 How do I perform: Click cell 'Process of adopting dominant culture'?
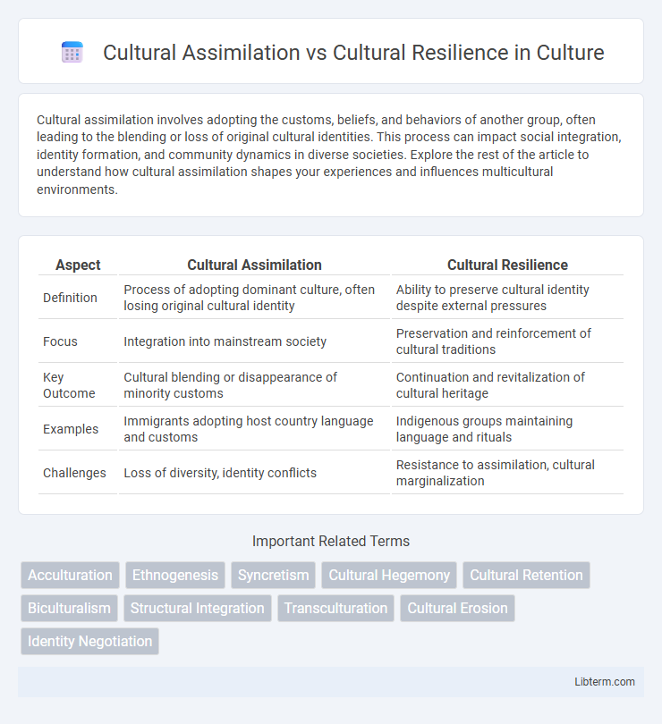(254, 298)
